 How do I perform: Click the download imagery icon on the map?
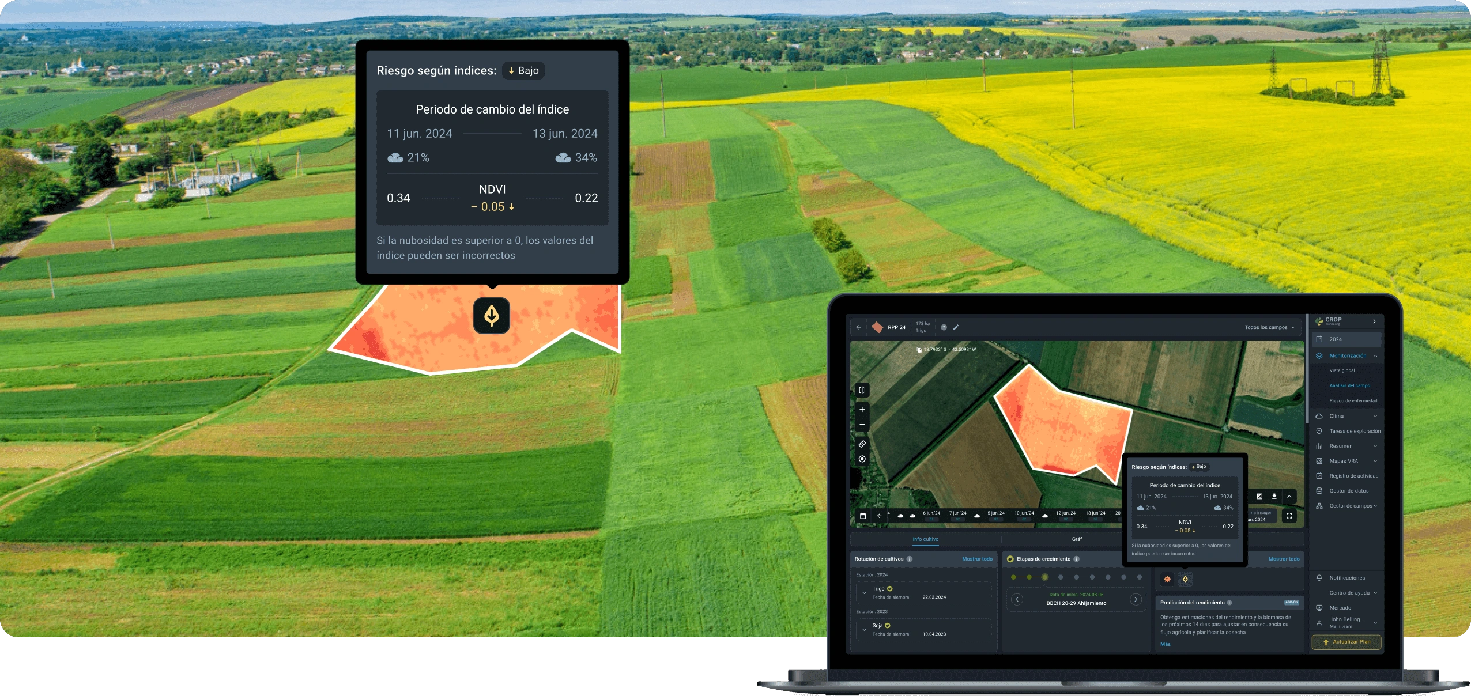1274,497
